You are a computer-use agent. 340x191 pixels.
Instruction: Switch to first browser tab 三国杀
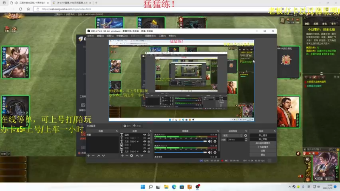tap(29, 3)
